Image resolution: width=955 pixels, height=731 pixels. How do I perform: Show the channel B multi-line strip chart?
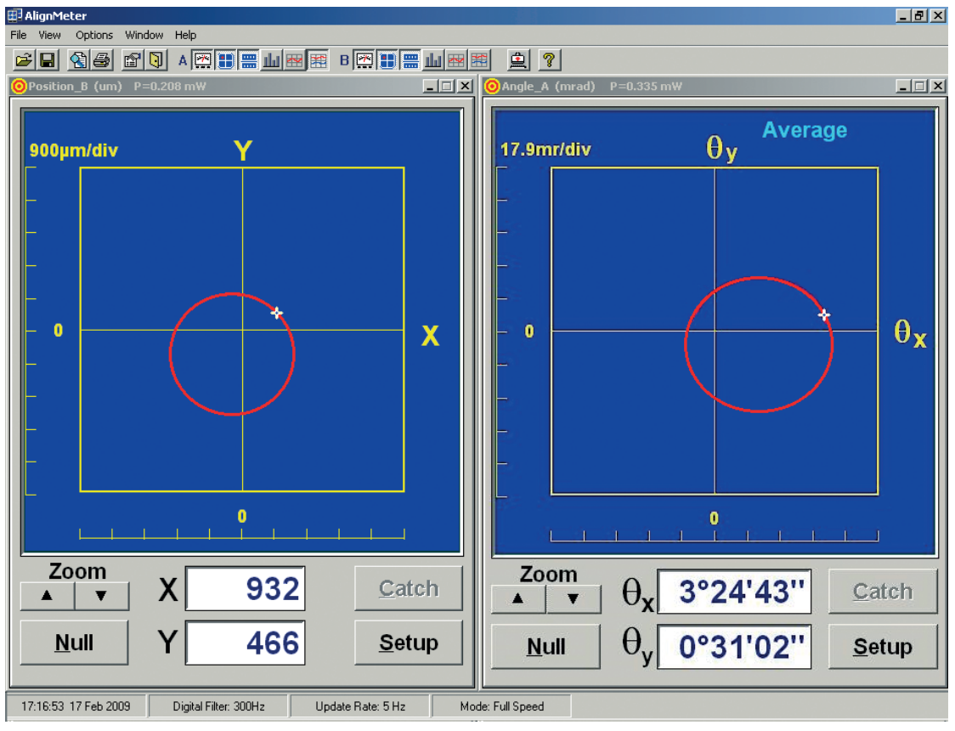479,60
